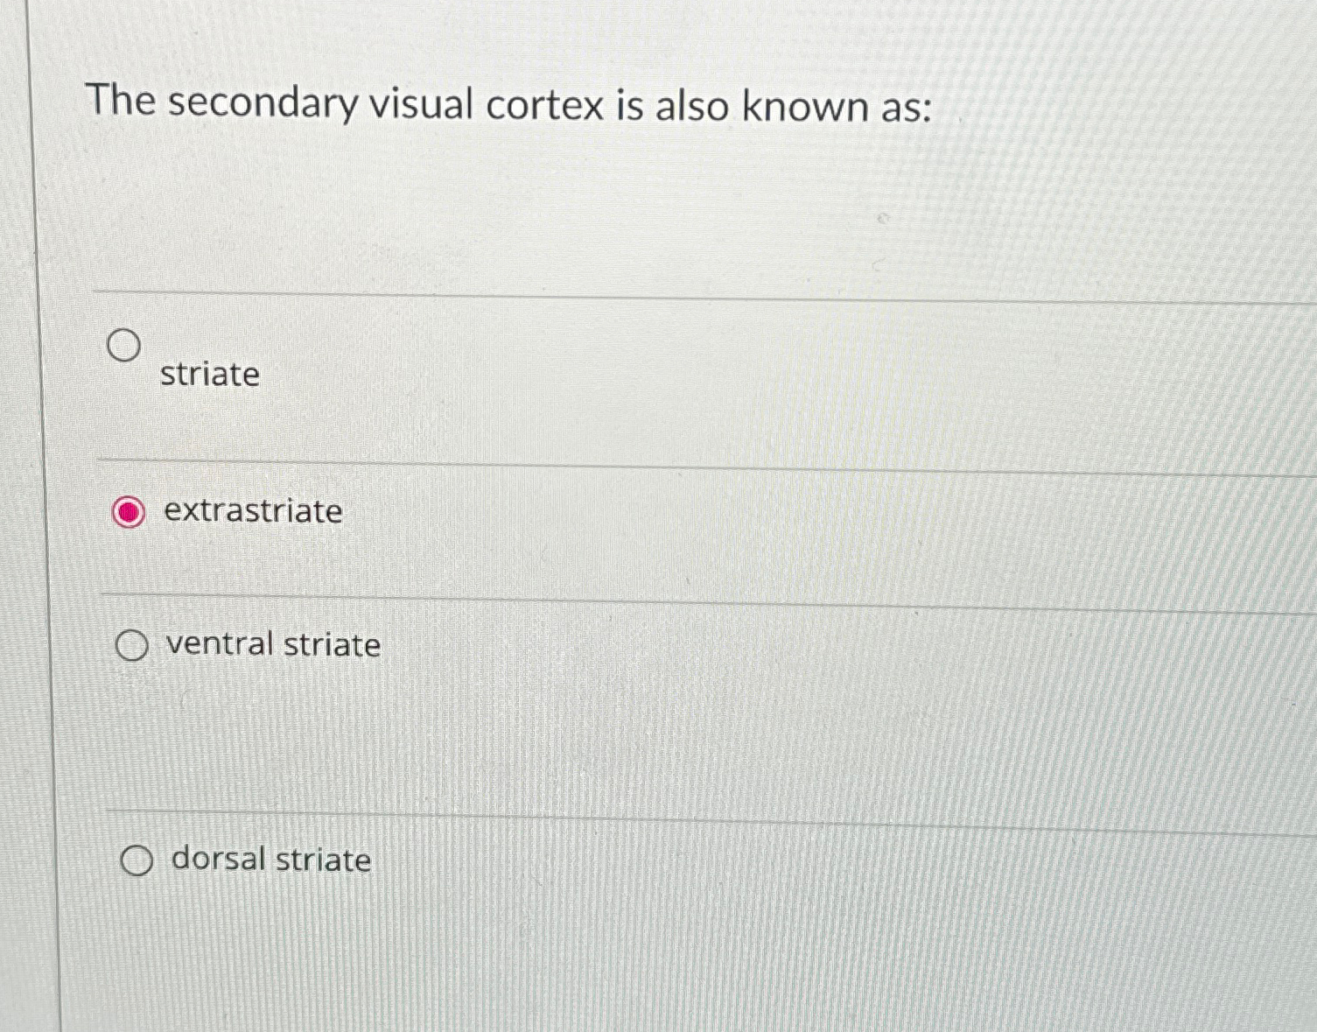The image size is (1317, 1032).
Task: Click the extrastriate answer label
Action: [253, 512]
